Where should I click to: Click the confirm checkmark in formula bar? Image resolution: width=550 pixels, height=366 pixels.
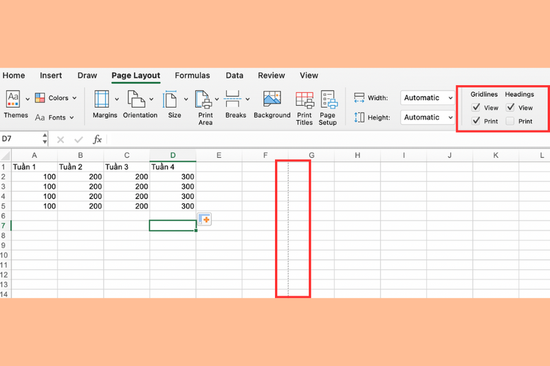click(78, 140)
